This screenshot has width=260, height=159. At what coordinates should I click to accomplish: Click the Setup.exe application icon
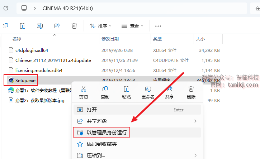point(11,81)
